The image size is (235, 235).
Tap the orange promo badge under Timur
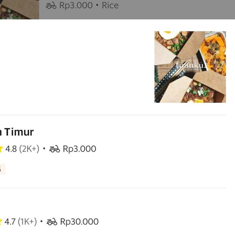2,169
